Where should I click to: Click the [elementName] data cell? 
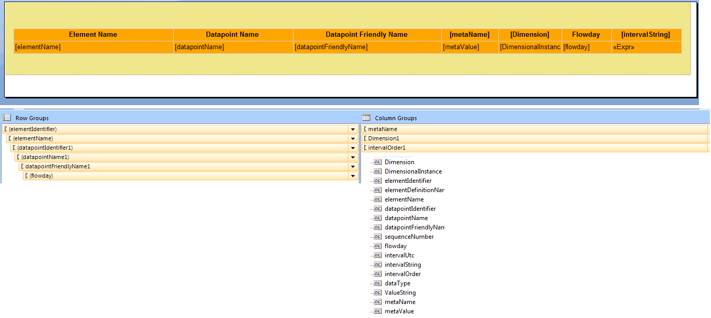click(x=93, y=47)
